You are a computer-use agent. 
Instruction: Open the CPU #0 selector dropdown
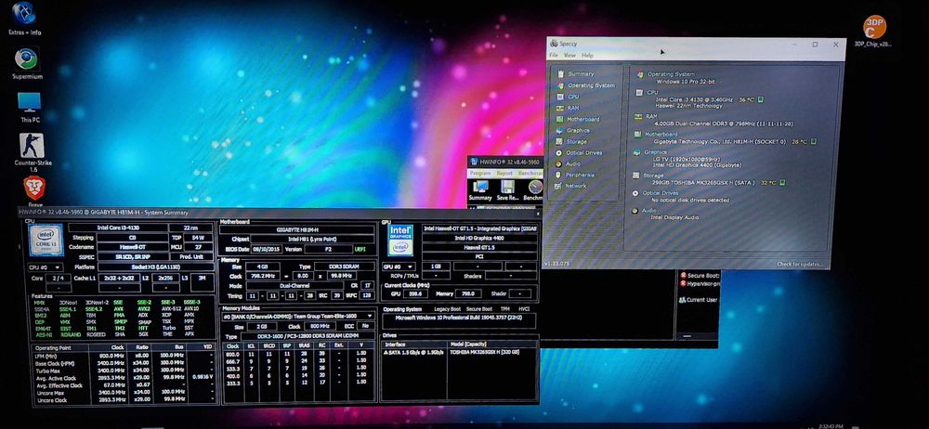tap(45, 267)
